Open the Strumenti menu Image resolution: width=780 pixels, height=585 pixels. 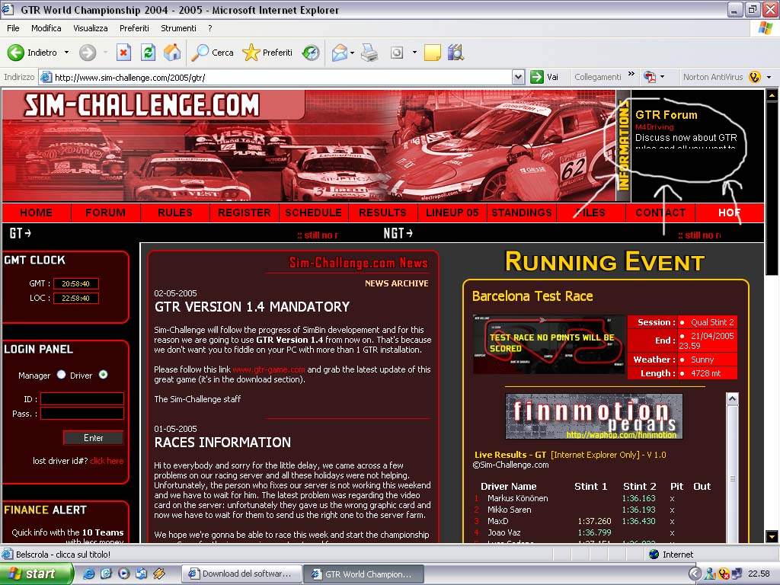tap(178, 28)
